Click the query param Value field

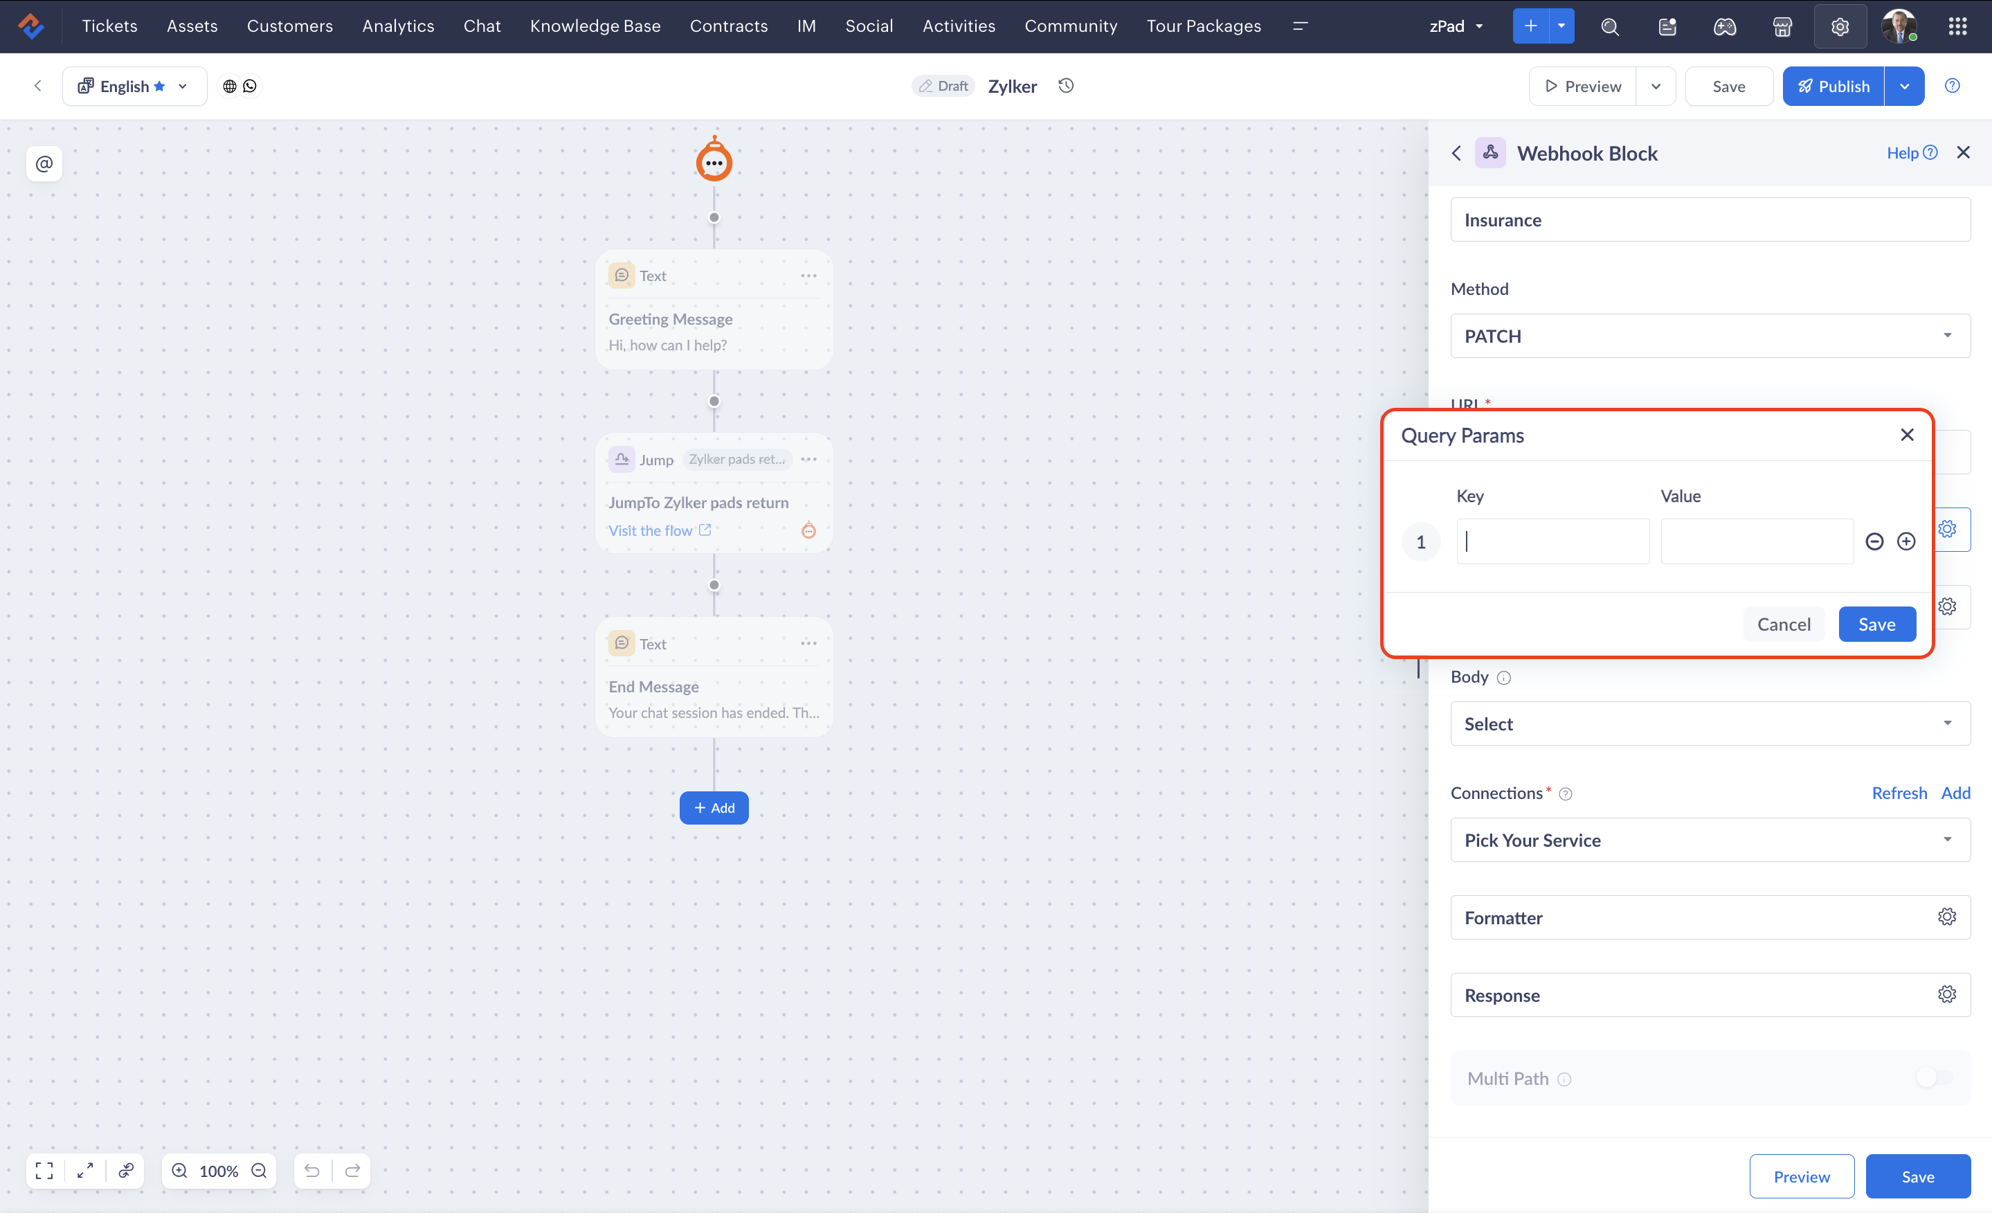click(1756, 542)
